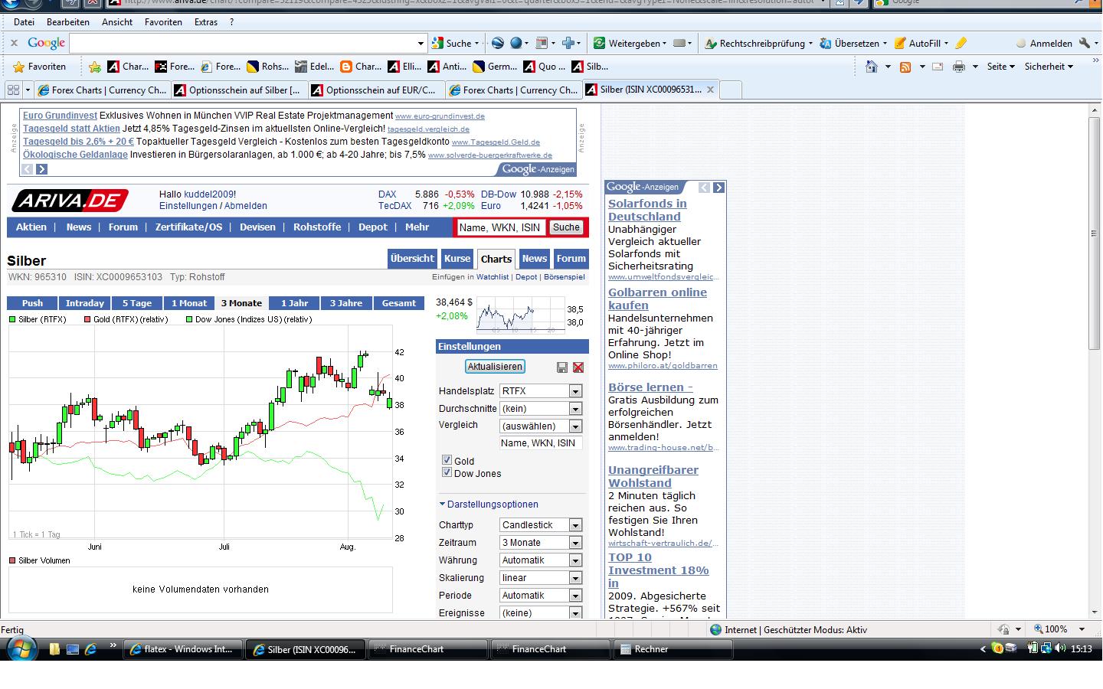
Task: Click next arrow in sidebar Google-Anzeigen
Action: coord(718,188)
